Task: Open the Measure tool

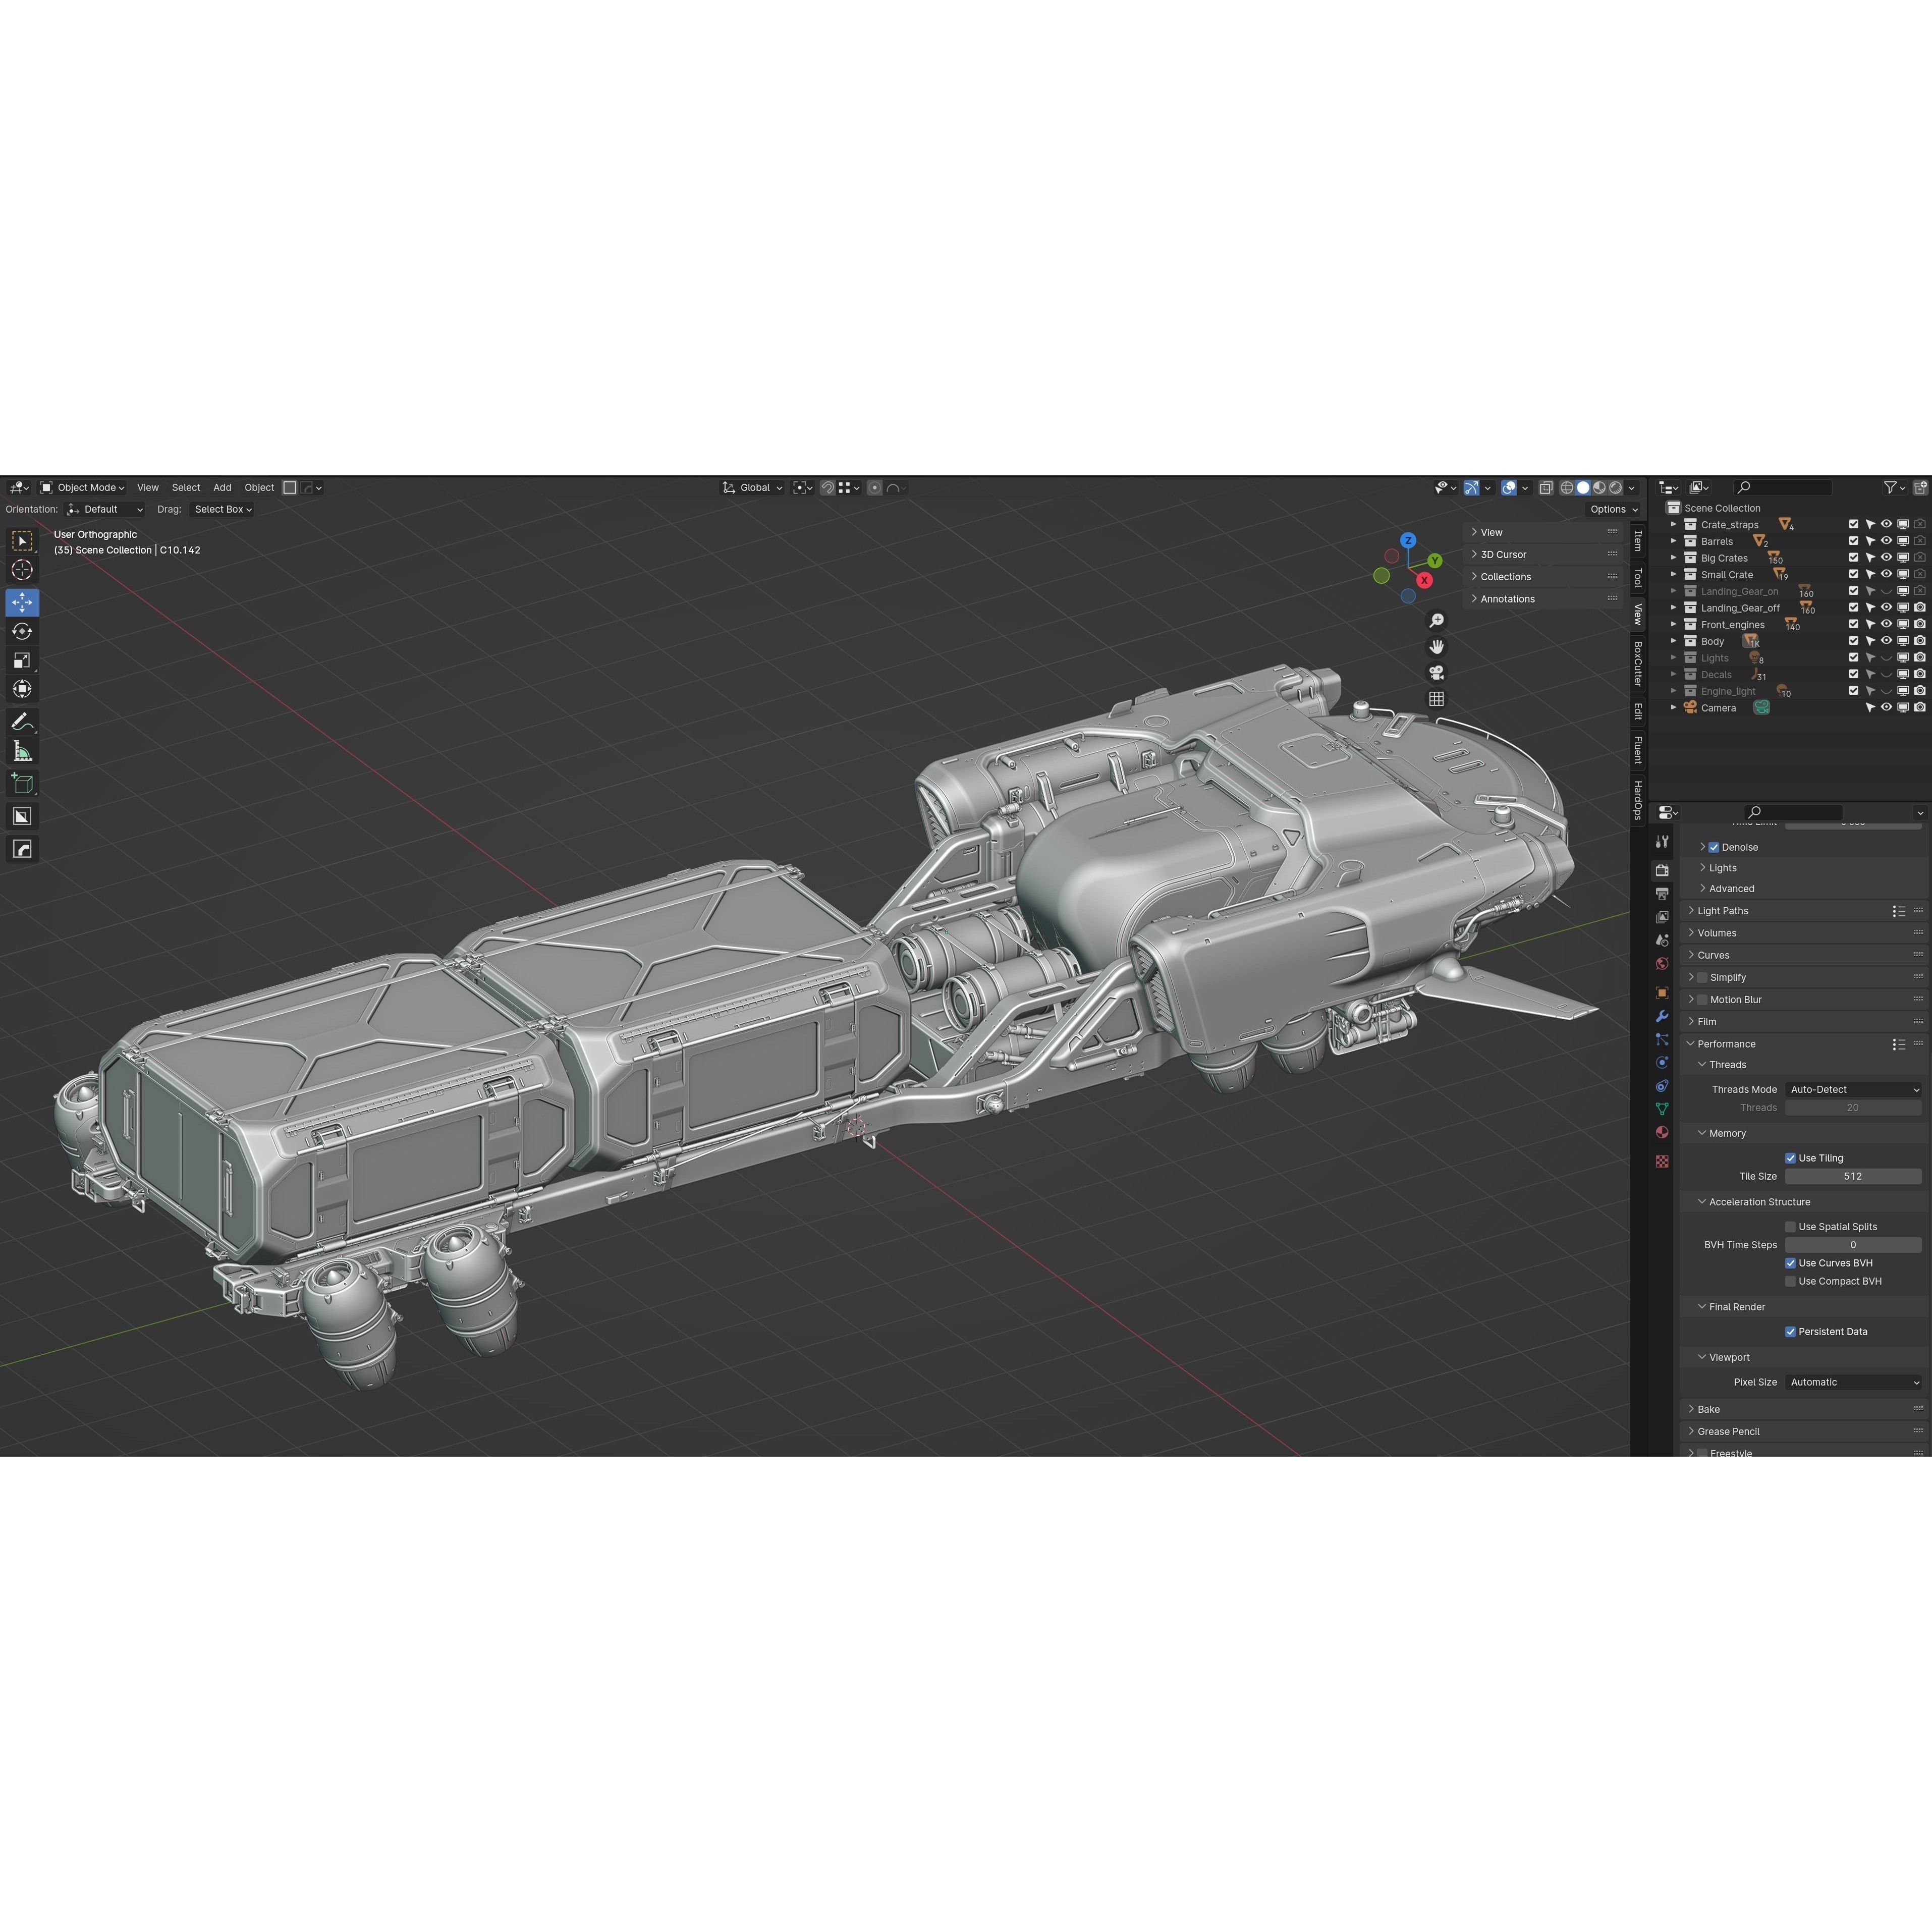Action: pyautogui.click(x=22, y=751)
